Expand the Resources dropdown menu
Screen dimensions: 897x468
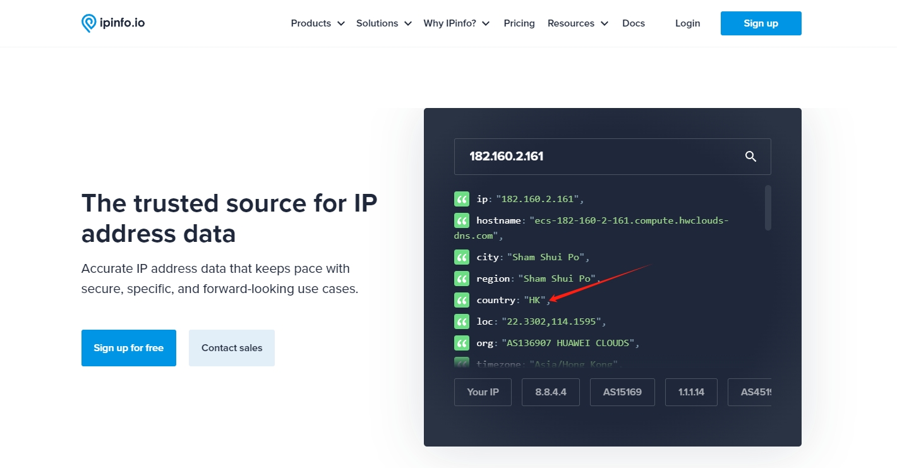click(x=577, y=23)
